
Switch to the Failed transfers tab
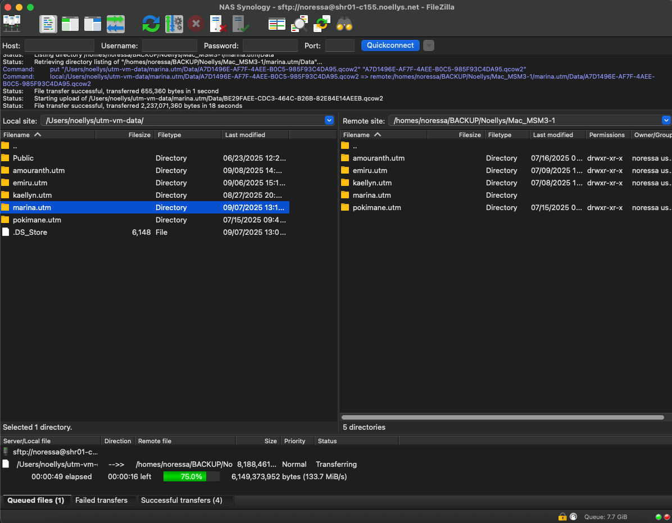tap(101, 500)
